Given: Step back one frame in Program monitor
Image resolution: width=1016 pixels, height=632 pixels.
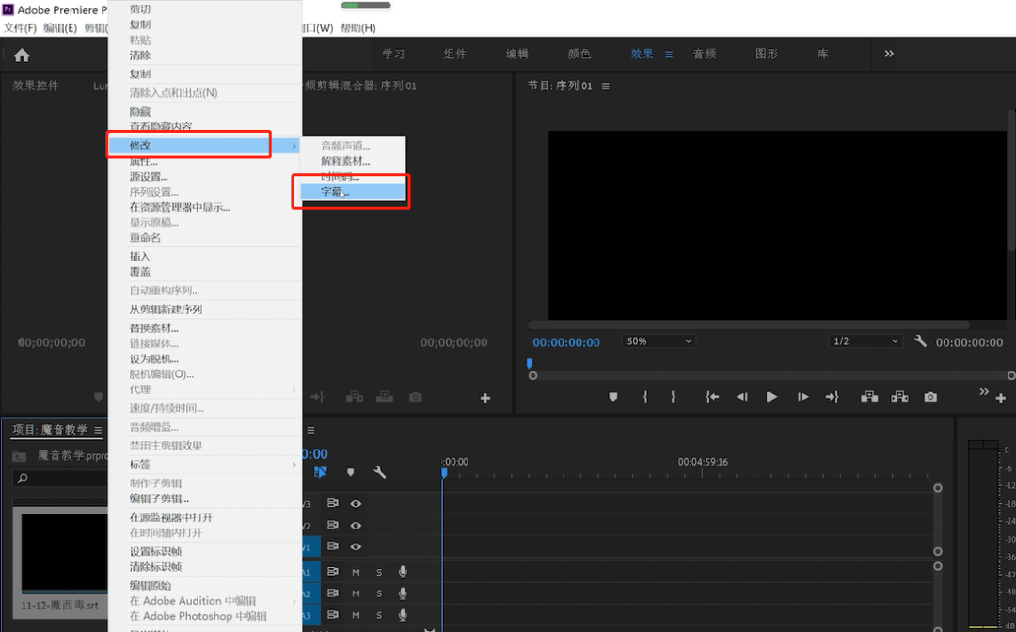Looking at the screenshot, I should pyautogui.click(x=742, y=397).
